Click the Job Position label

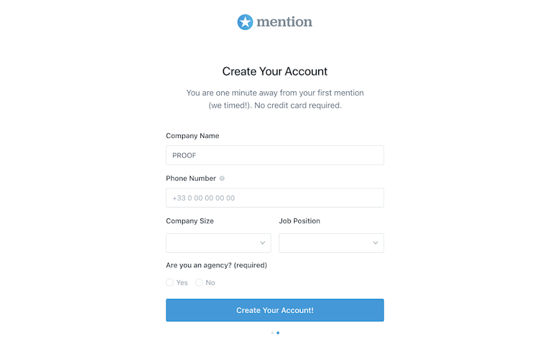click(299, 221)
